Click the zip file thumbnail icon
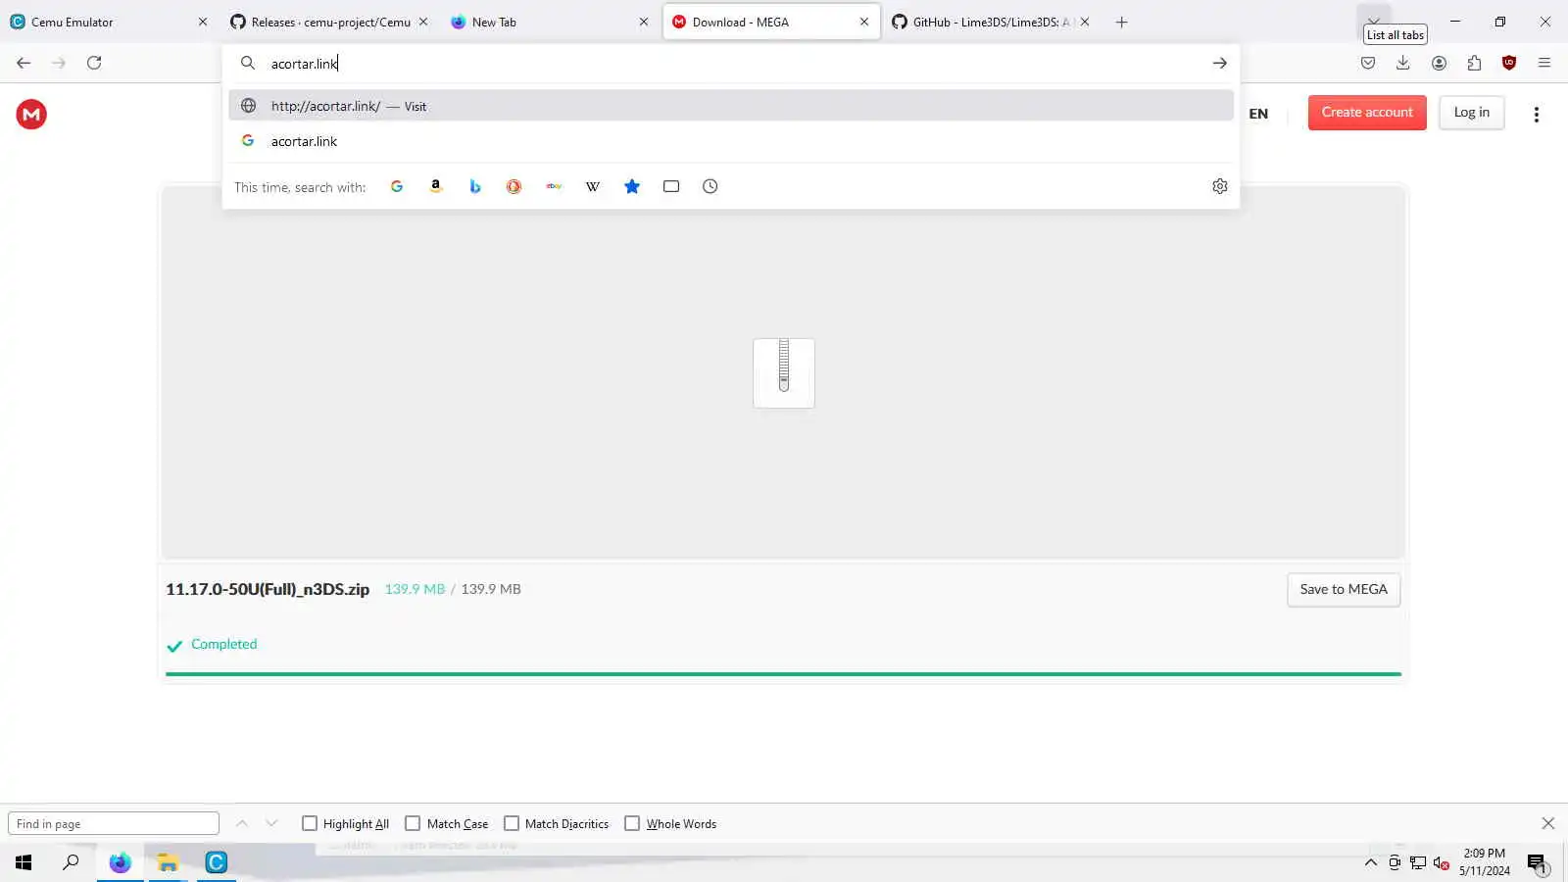 pyautogui.click(x=784, y=372)
